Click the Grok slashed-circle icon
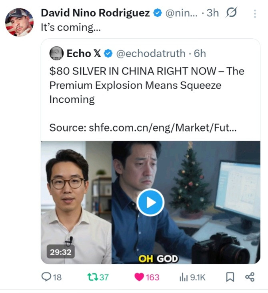This screenshot has height=293, width=268. coord(231,12)
